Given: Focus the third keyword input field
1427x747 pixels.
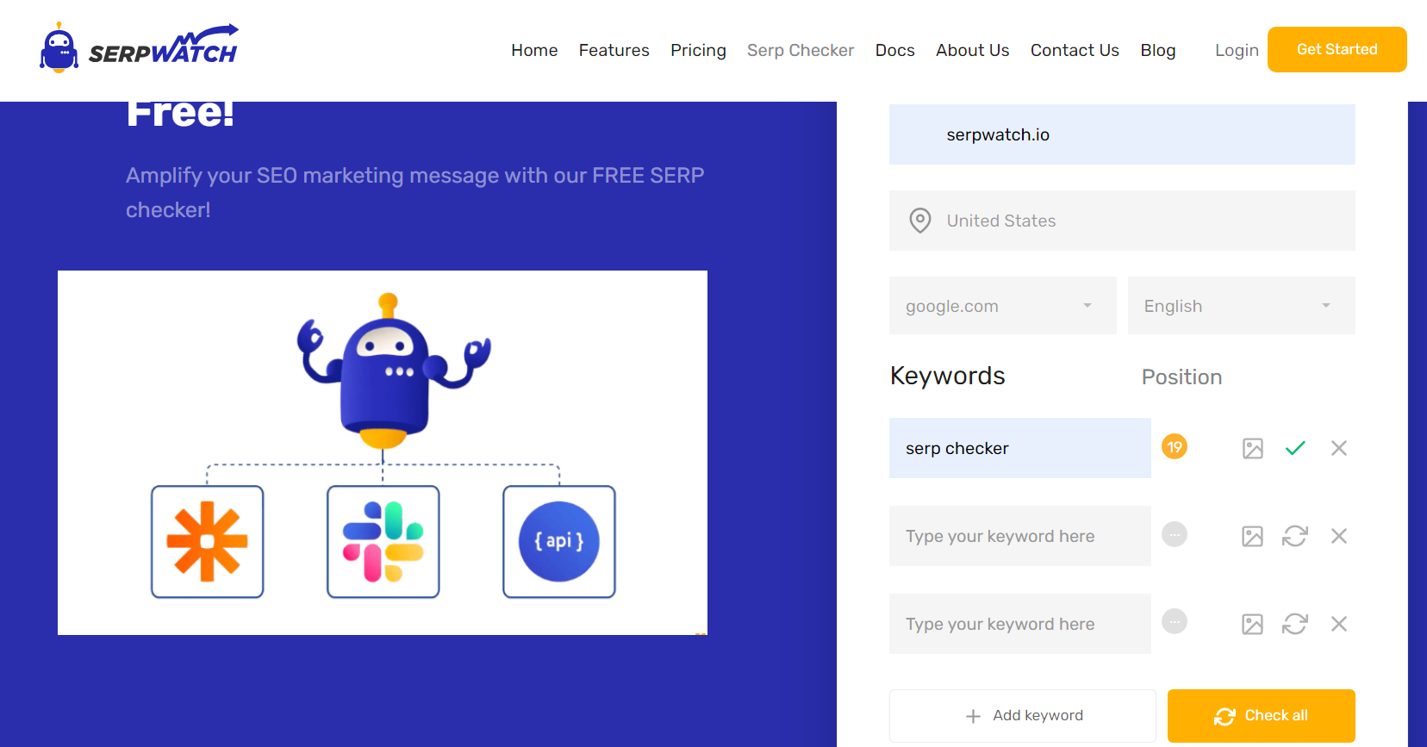Looking at the screenshot, I should point(1020,624).
